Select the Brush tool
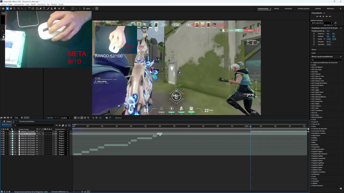 (48, 9)
